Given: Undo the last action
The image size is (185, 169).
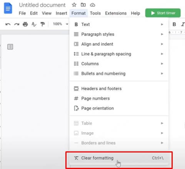Looking at the screenshot, I should (x=8, y=24).
